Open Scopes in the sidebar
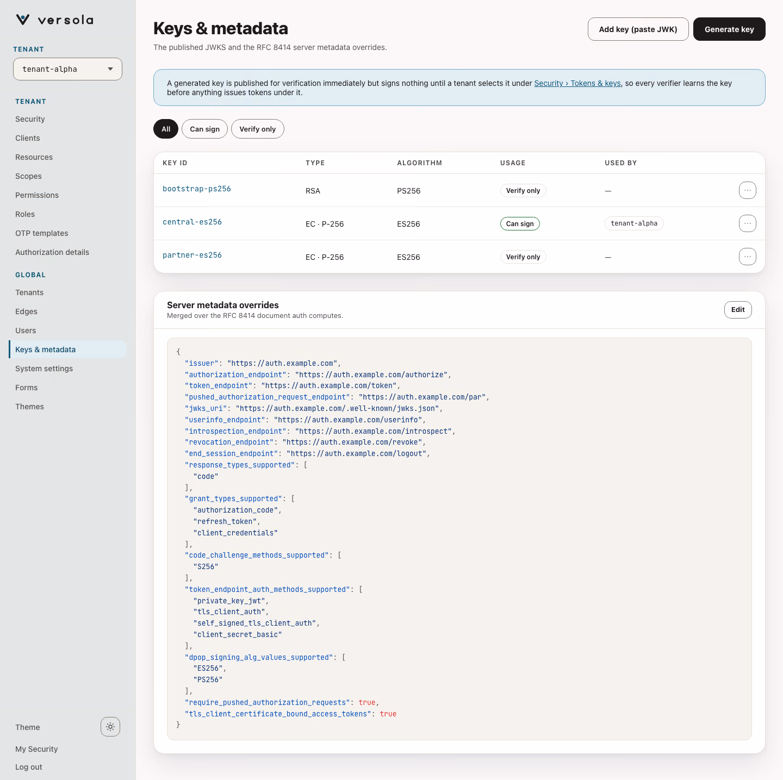Screen dimensions: 783x780 28,176
